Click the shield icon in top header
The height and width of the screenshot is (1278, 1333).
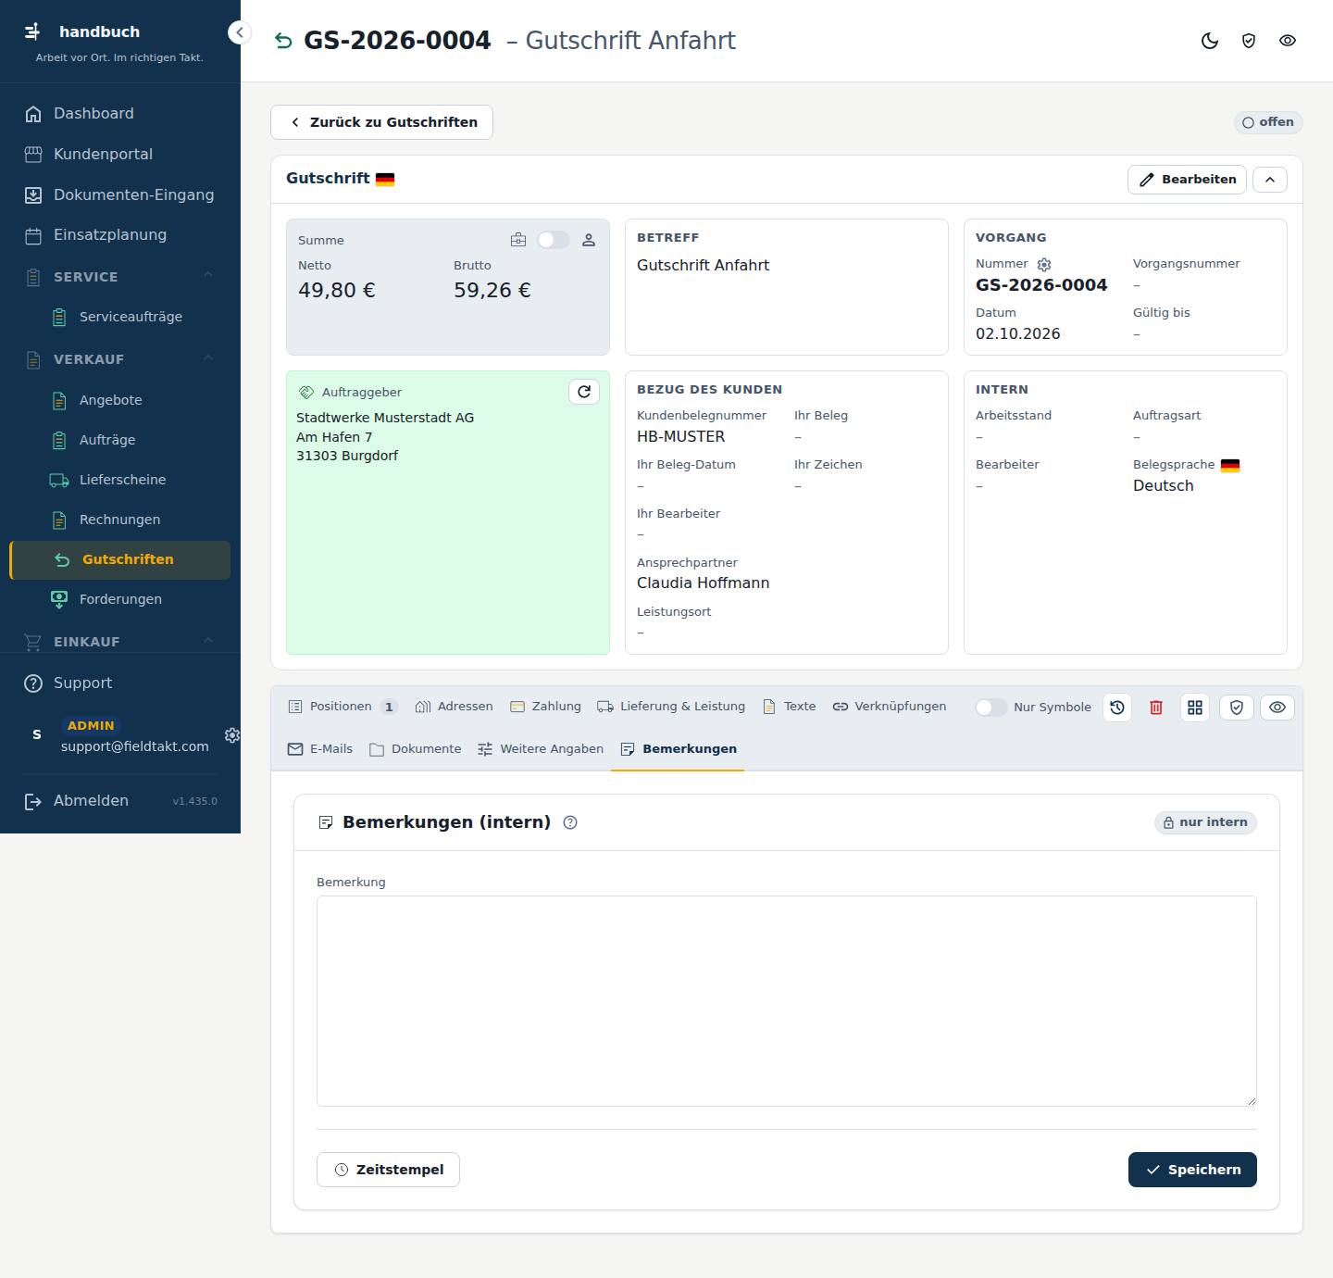coord(1249,41)
